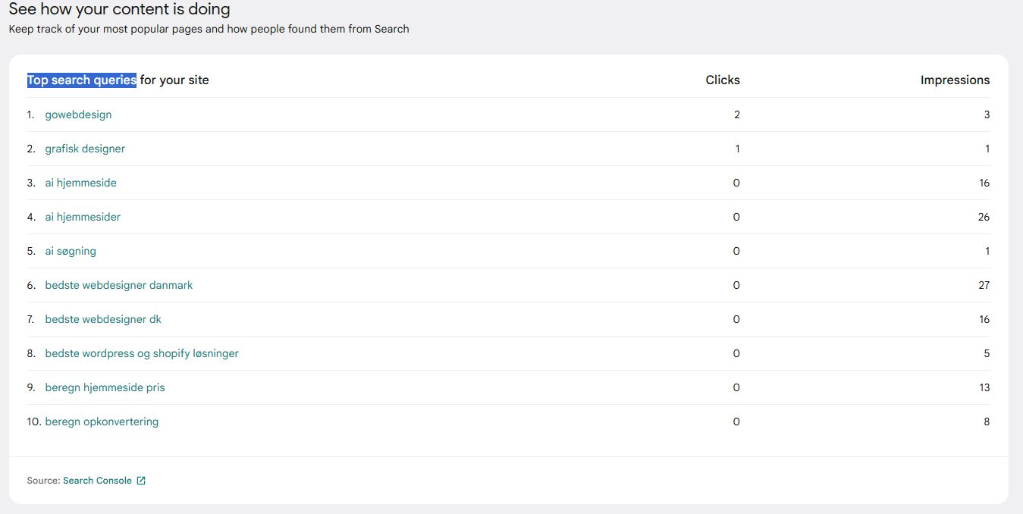Open the beregn opkonvertering query link
Screen dimensions: 1023x514
coord(102,422)
